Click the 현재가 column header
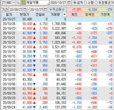 pyautogui.click(x=25, y=14)
